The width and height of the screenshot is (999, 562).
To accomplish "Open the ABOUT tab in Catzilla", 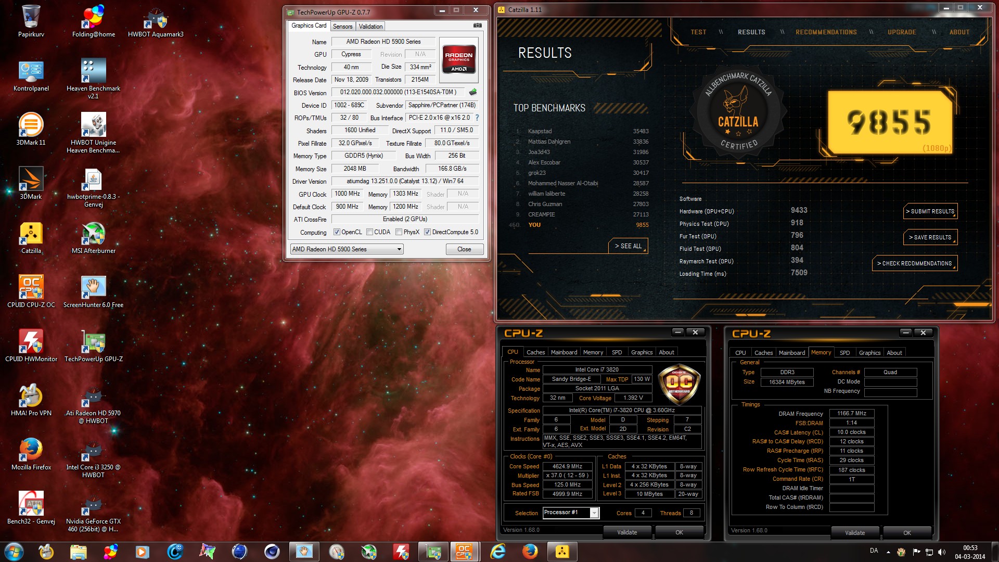I will pyautogui.click(x=959, y=32).
